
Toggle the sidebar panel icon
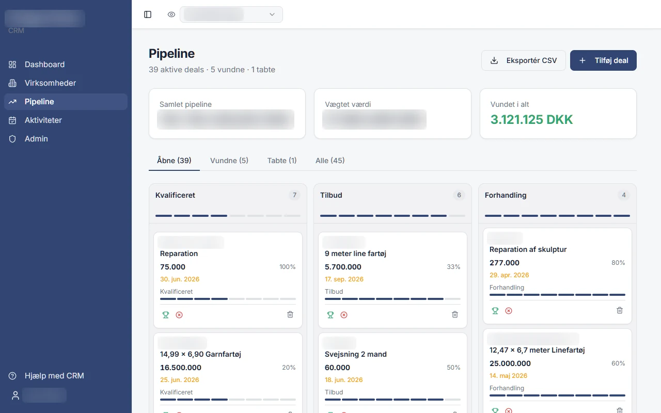pos(148,14)
